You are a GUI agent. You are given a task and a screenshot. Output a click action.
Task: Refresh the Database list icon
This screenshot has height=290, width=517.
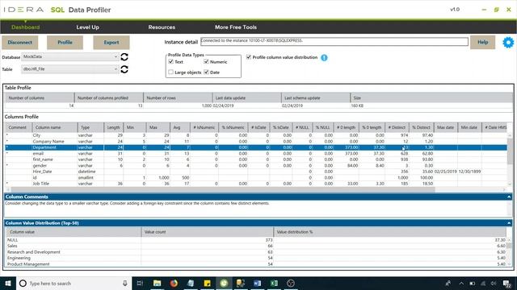coord(124,57)
